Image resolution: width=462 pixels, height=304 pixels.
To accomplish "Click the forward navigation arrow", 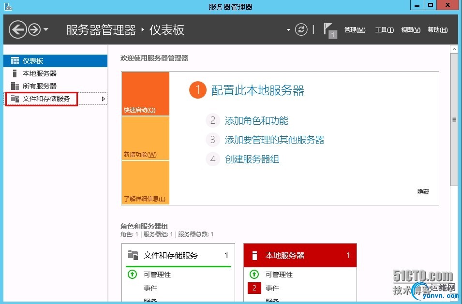I will coord(34,29).
